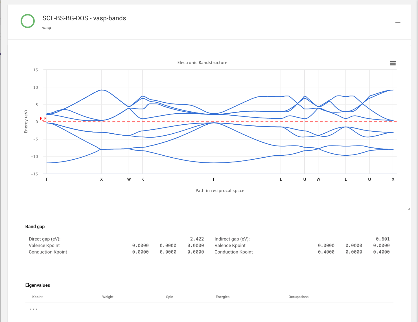
Task: Select the Spin column header
Action: 170,297
